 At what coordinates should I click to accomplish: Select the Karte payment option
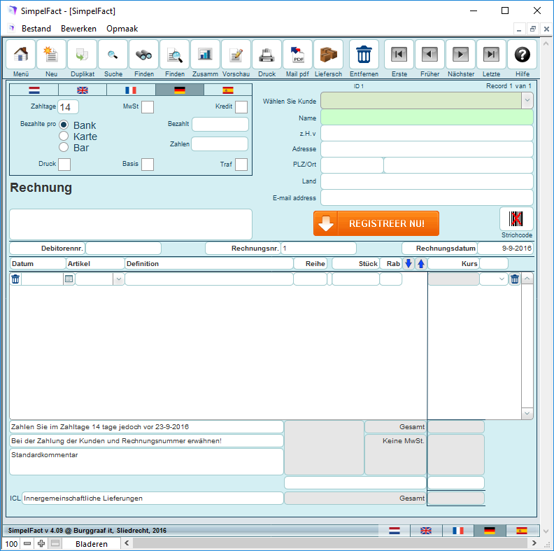point(64,137)
